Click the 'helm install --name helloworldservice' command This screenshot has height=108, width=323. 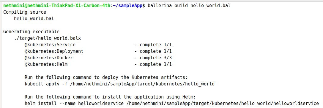(x=74, y=104)
